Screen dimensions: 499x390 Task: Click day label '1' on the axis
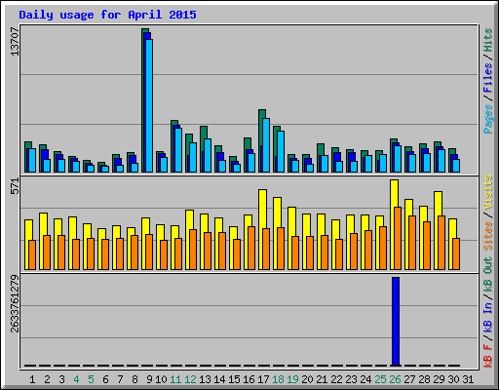[x=32, y=379]
